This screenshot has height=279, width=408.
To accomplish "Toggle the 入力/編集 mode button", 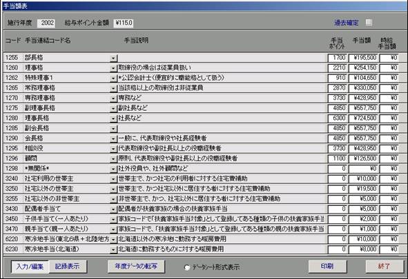I will tap(30, 267).
